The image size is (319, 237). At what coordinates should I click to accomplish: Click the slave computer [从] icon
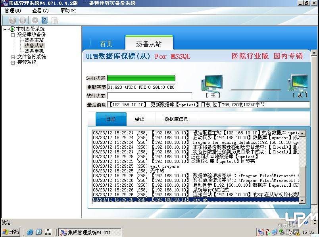pos(298,84)
